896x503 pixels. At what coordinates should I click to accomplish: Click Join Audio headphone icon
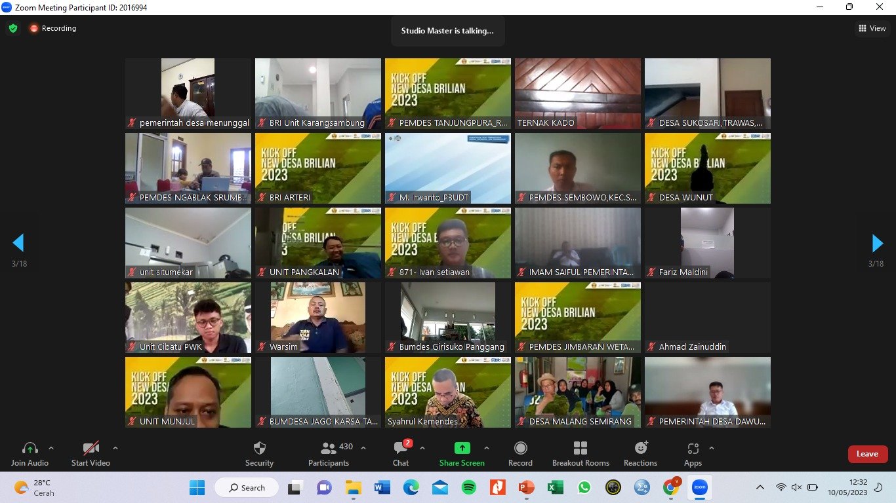30,449
